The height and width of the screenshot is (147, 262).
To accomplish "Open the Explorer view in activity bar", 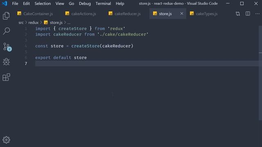I will [6, 16].
